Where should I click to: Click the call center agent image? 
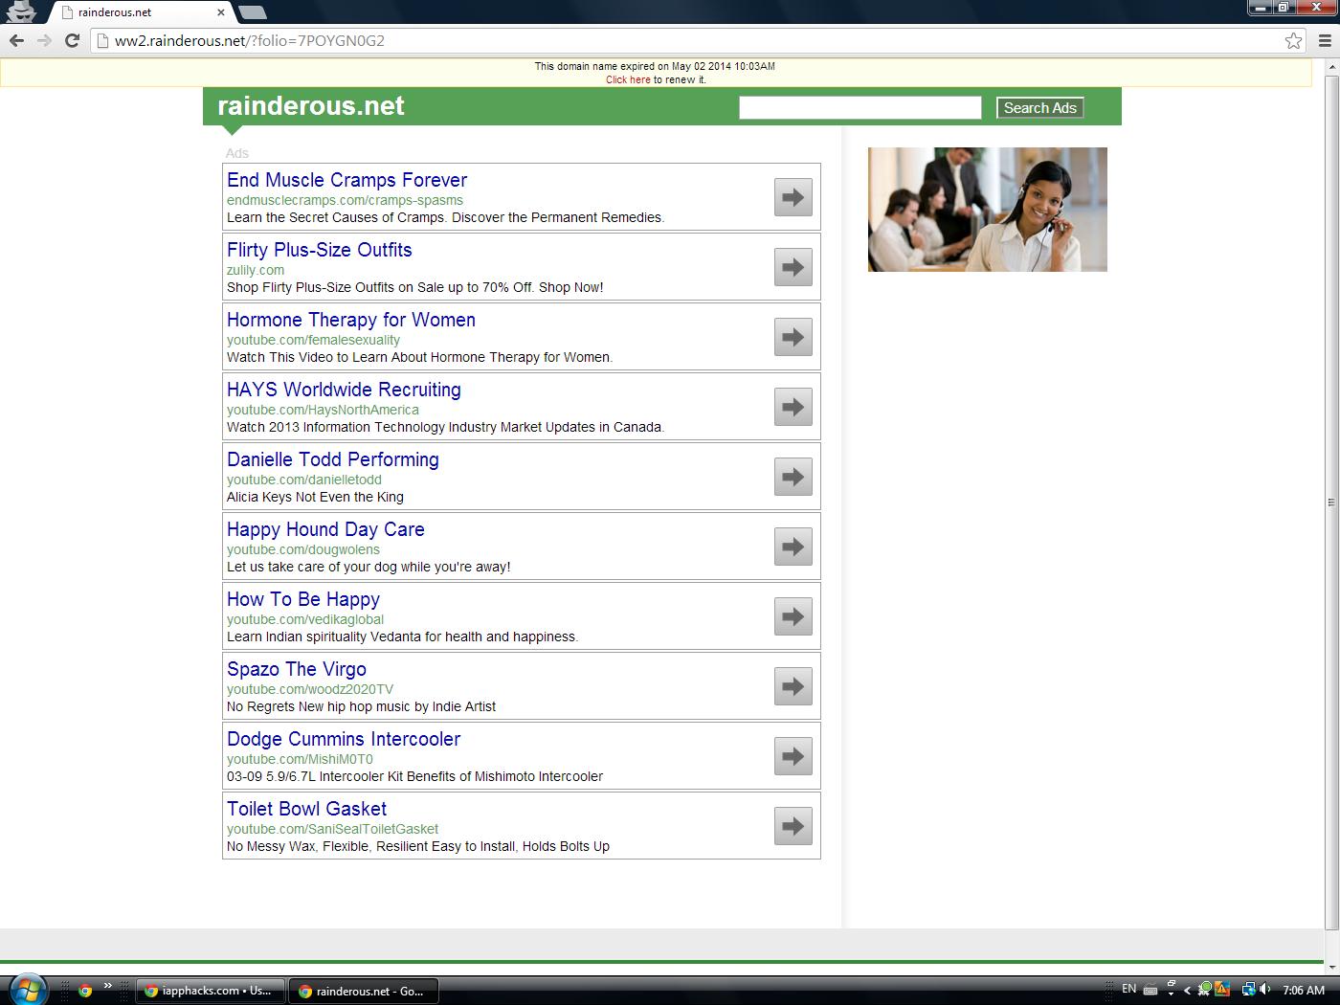pyautogui.click(x=987, y=210)
